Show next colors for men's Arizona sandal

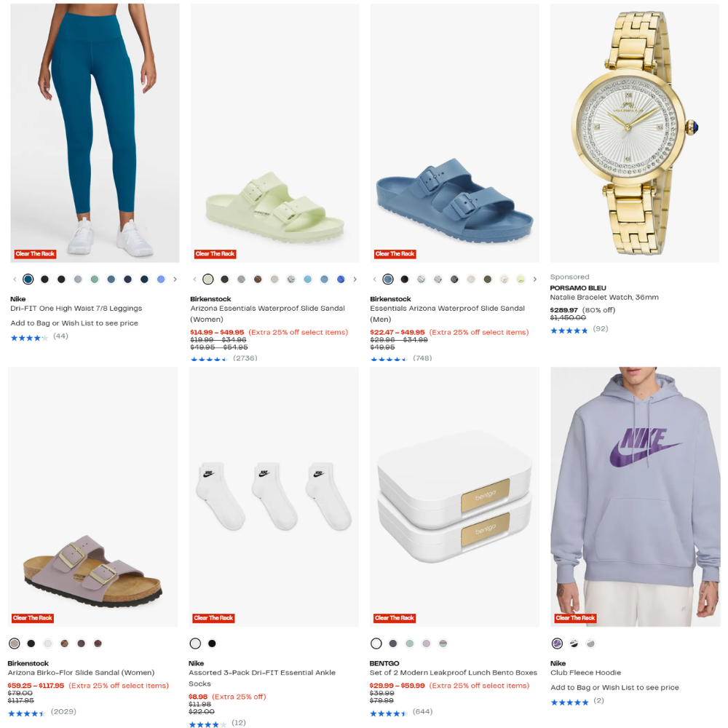[x=535, y=279]
